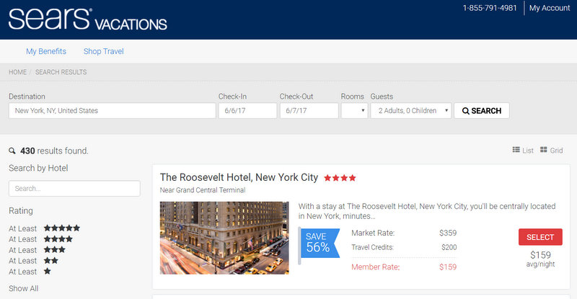Click Show All ratings
The image size is (577, 299).
pyautogui.click(x=24, y=288)
